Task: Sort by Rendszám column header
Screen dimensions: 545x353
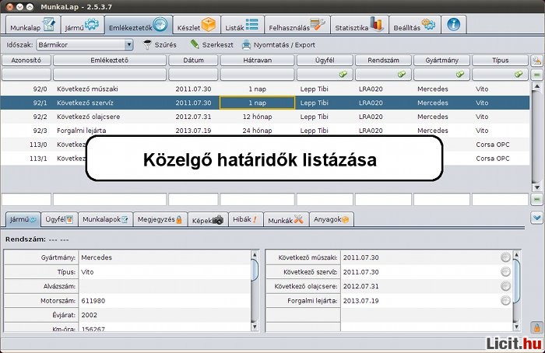Action: click(383, 61)
